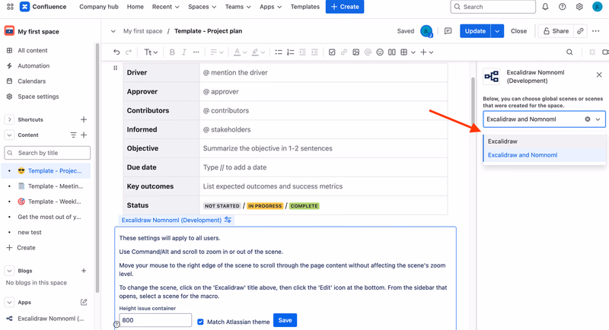Viewport: 609px width, 330px height.
Task: Close the Excalidraw Nomnoml side panel
Action: (x=599, y=75)
